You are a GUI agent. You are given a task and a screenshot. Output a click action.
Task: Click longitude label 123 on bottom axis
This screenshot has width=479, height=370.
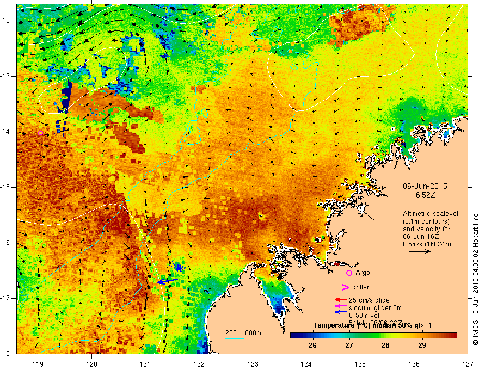(253, 364)
